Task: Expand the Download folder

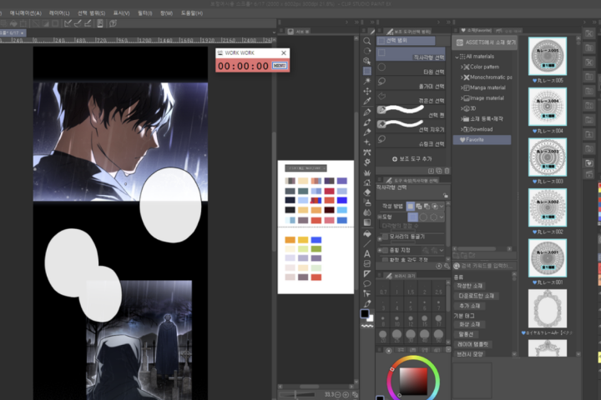Action: [462, 129]
